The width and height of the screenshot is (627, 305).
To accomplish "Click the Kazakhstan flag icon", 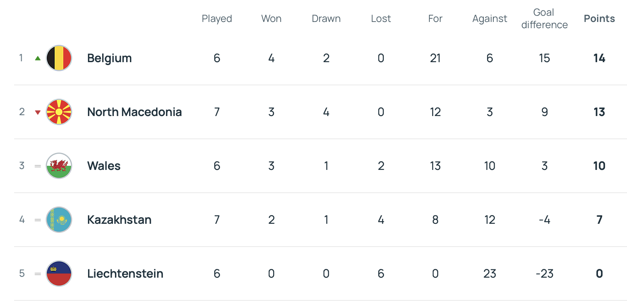I will point(59,220).
